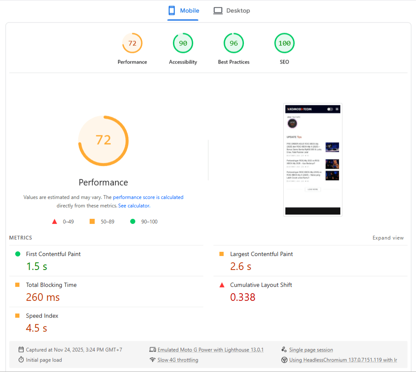The width and height of the screenshot is (416, 372).
Task: Click the calendar icon beside Captured date
Action: click(x=21, y=350)
